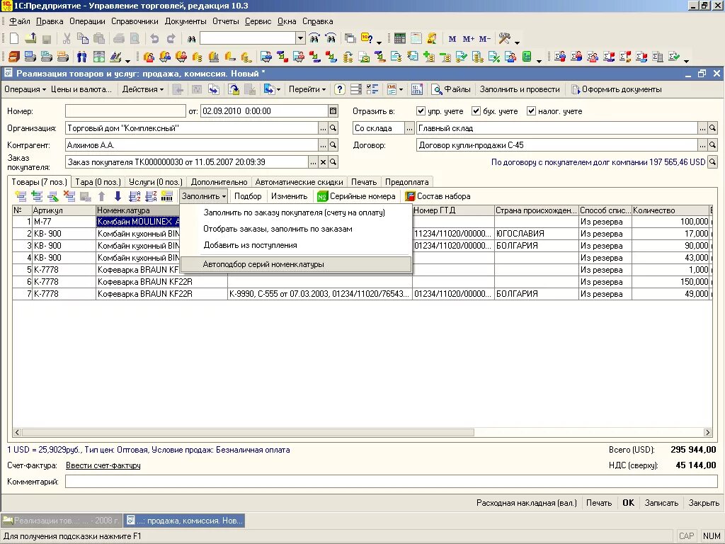Viewport: 725px width, 544px height.
Task: Open the Справочники menu
Action: click(135, 21)
